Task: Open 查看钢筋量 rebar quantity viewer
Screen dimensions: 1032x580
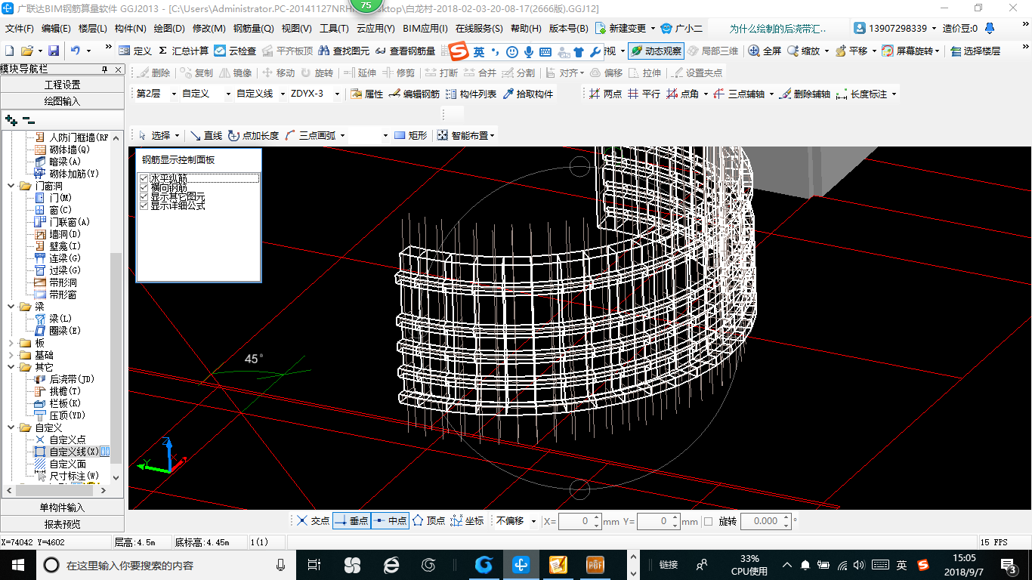Action: pos(405,51)
